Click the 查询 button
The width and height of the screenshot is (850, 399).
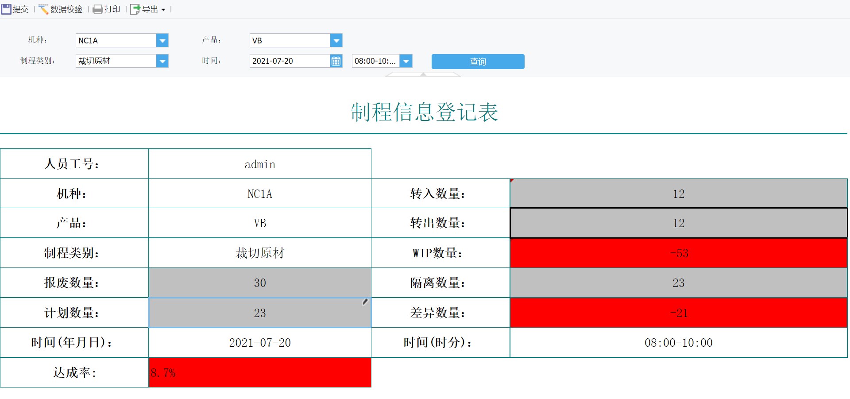click(x=478, y=62)
